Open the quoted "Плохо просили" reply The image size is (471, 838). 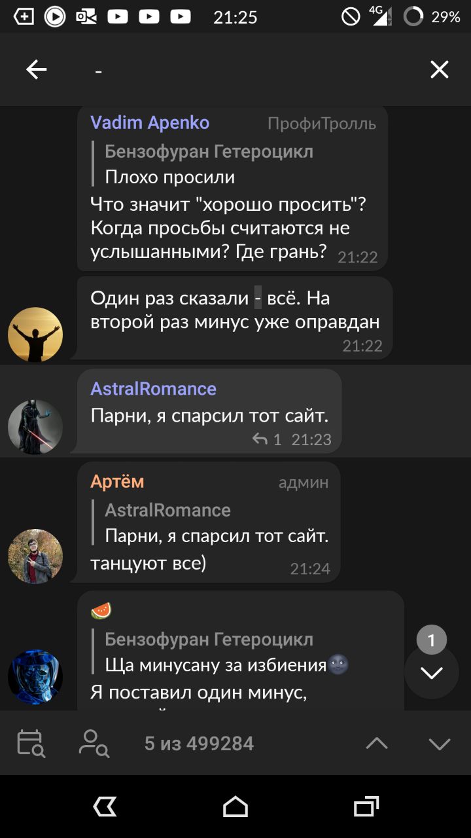[203, 164]
